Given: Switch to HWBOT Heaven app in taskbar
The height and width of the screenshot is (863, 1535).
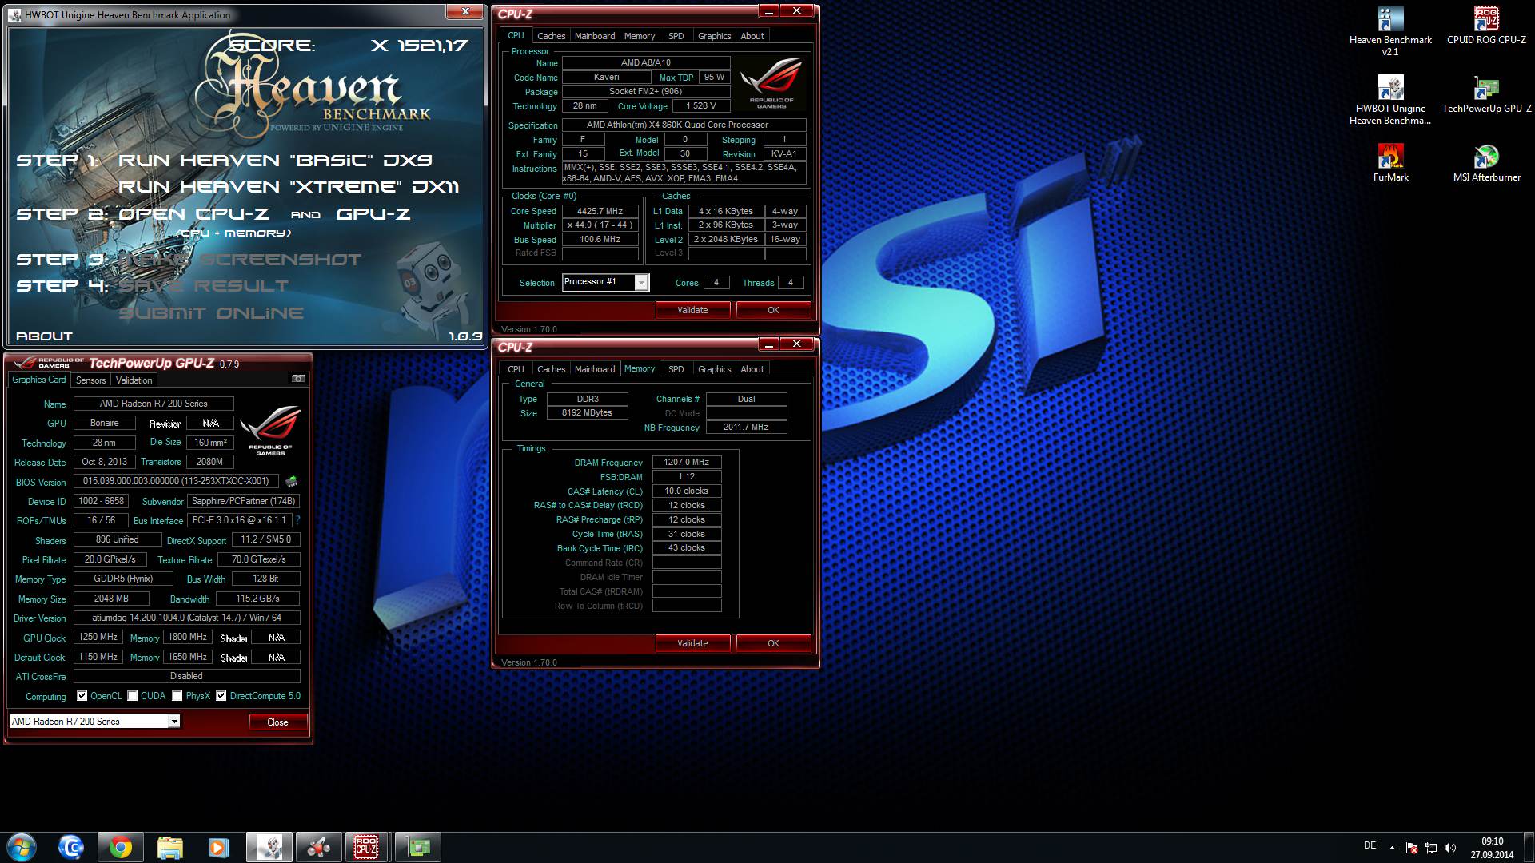Looking at the screenshot, I should coord(269,847).
